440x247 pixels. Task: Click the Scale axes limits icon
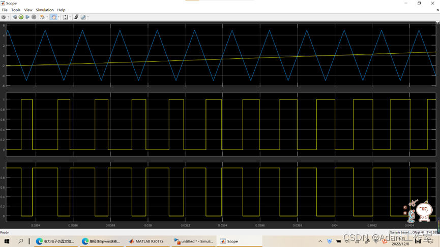[65, 17]
